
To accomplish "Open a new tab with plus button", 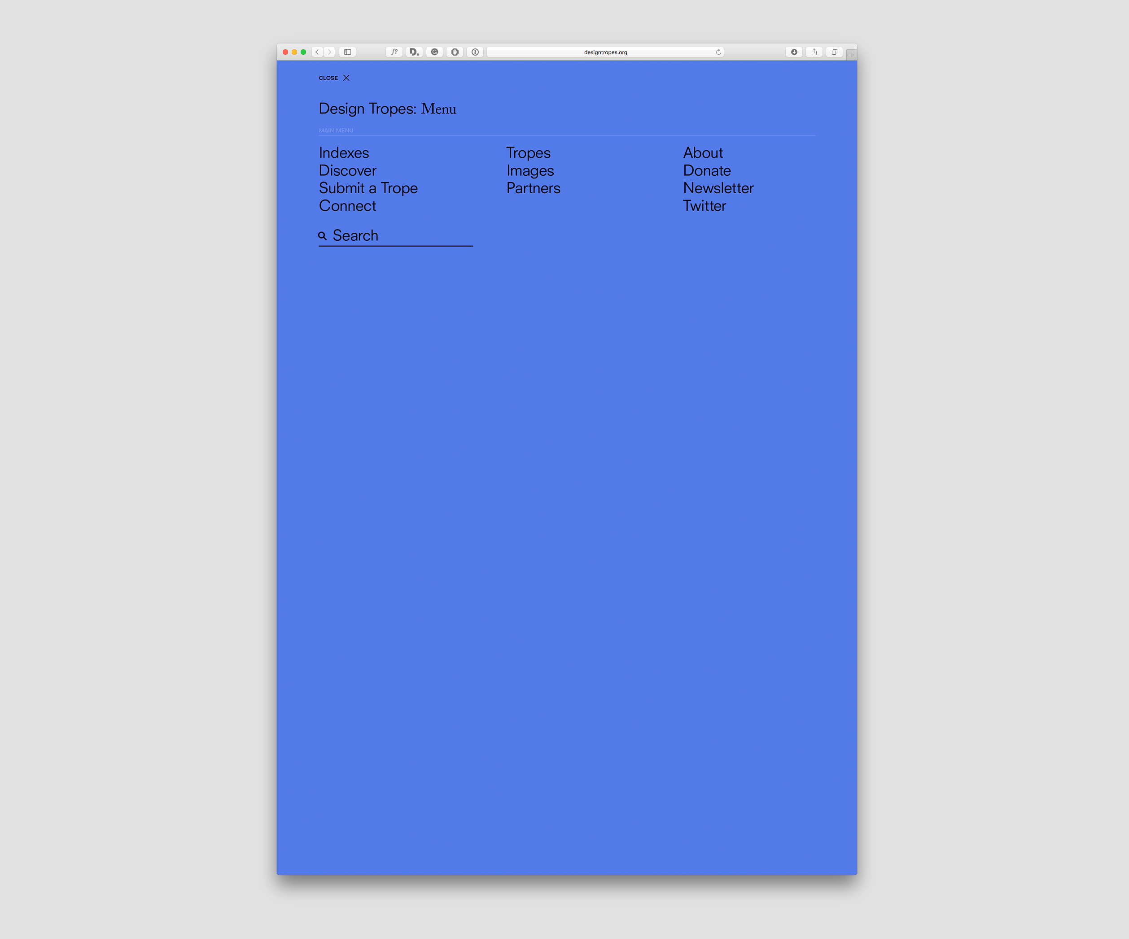I will tap(852, 55).
